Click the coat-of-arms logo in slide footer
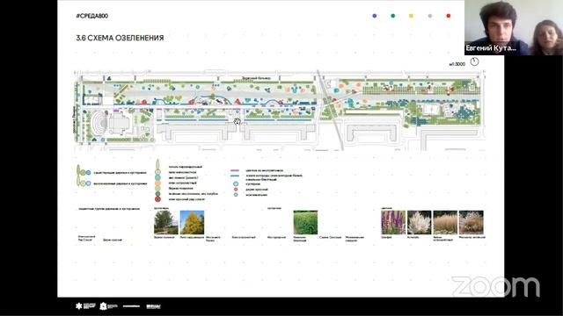Image resolution: width=563 pixels, height=316 pixels. point(104,305)
